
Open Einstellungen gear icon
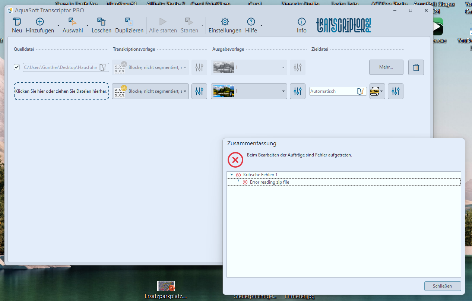(225, 22)
